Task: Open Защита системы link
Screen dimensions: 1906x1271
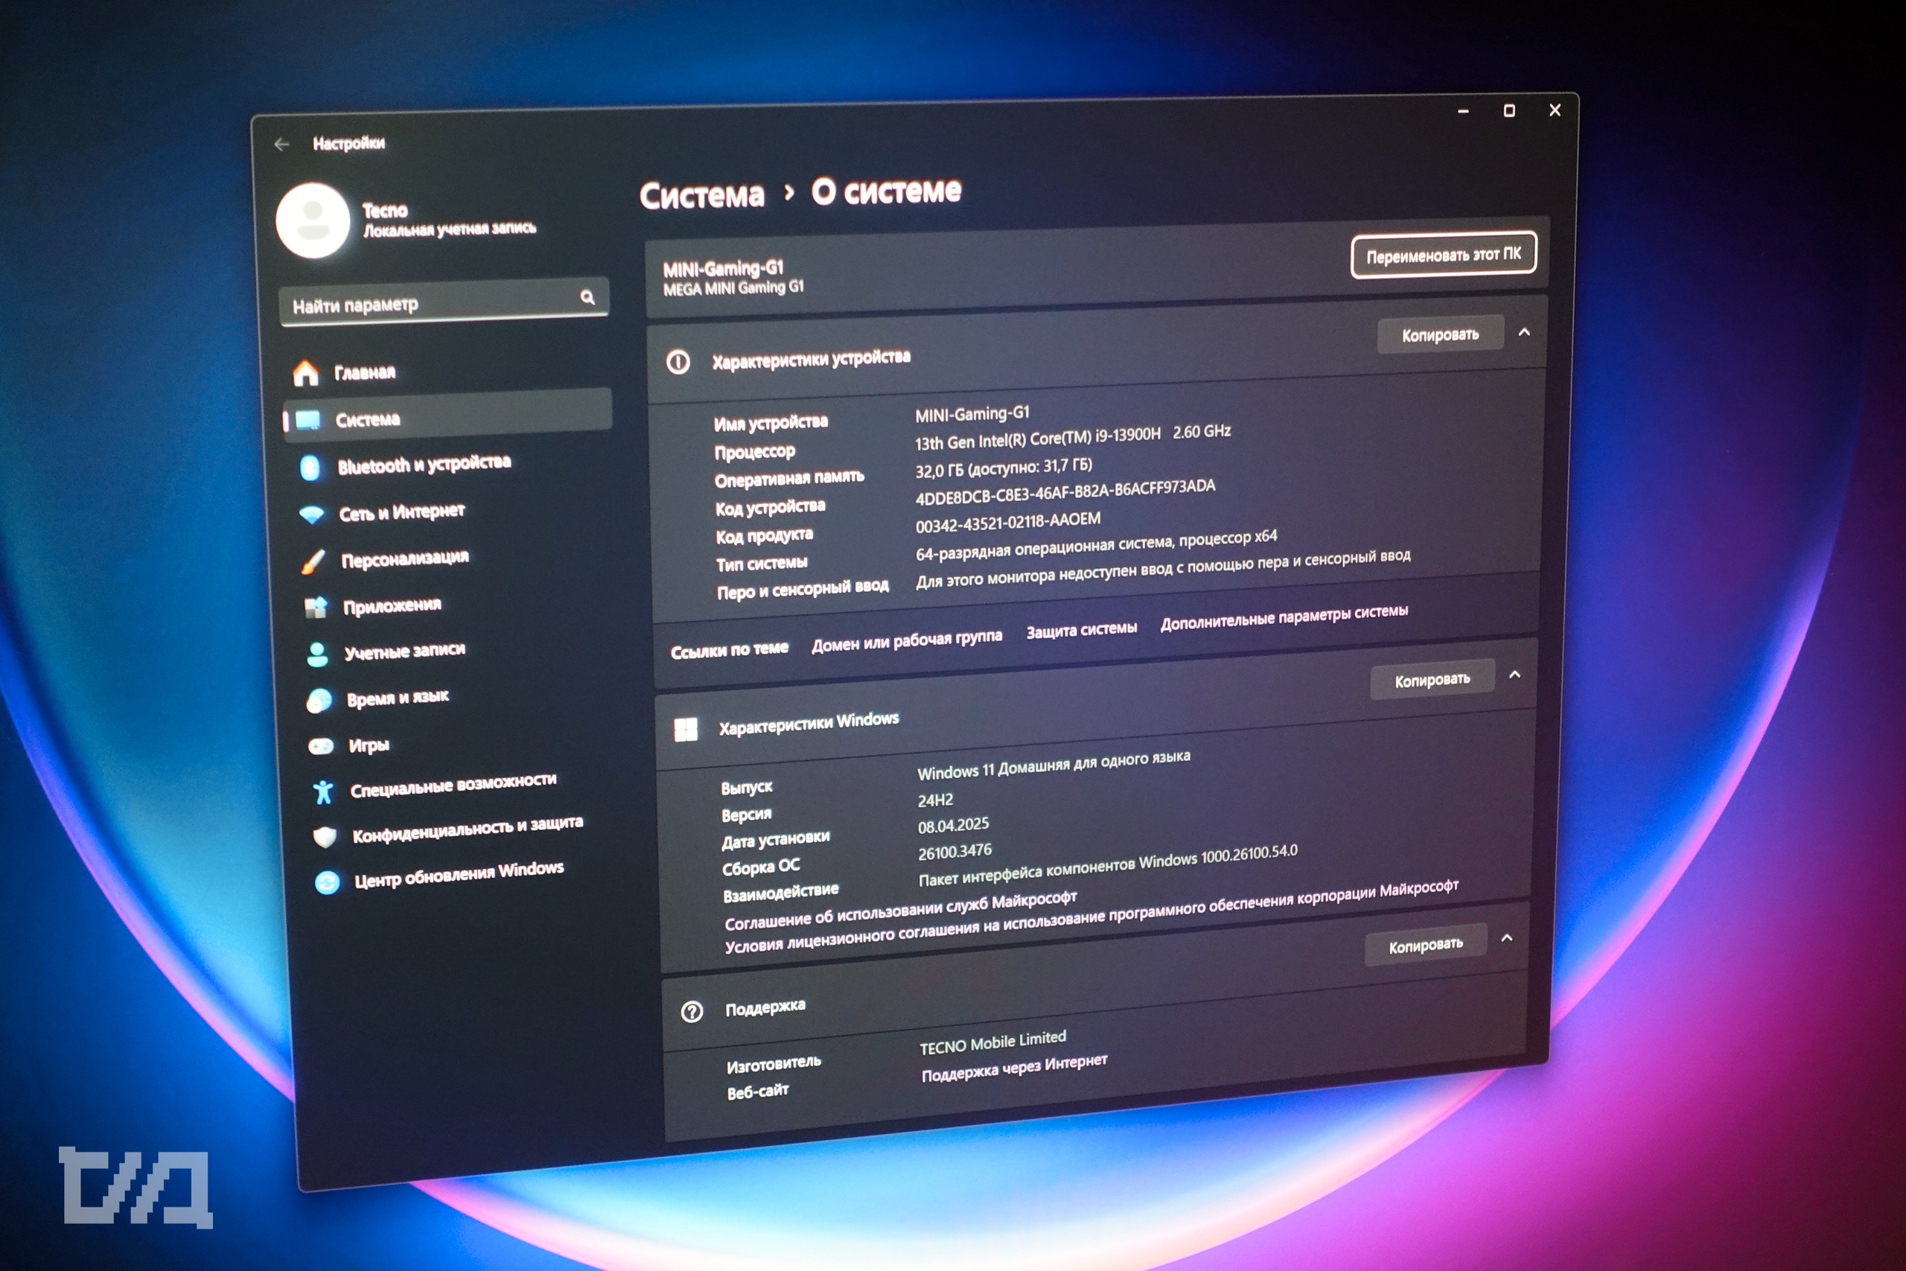Action: pos(1081,630)
